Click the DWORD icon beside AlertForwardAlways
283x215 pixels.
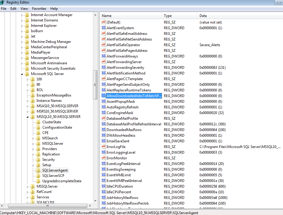point(104,56)
